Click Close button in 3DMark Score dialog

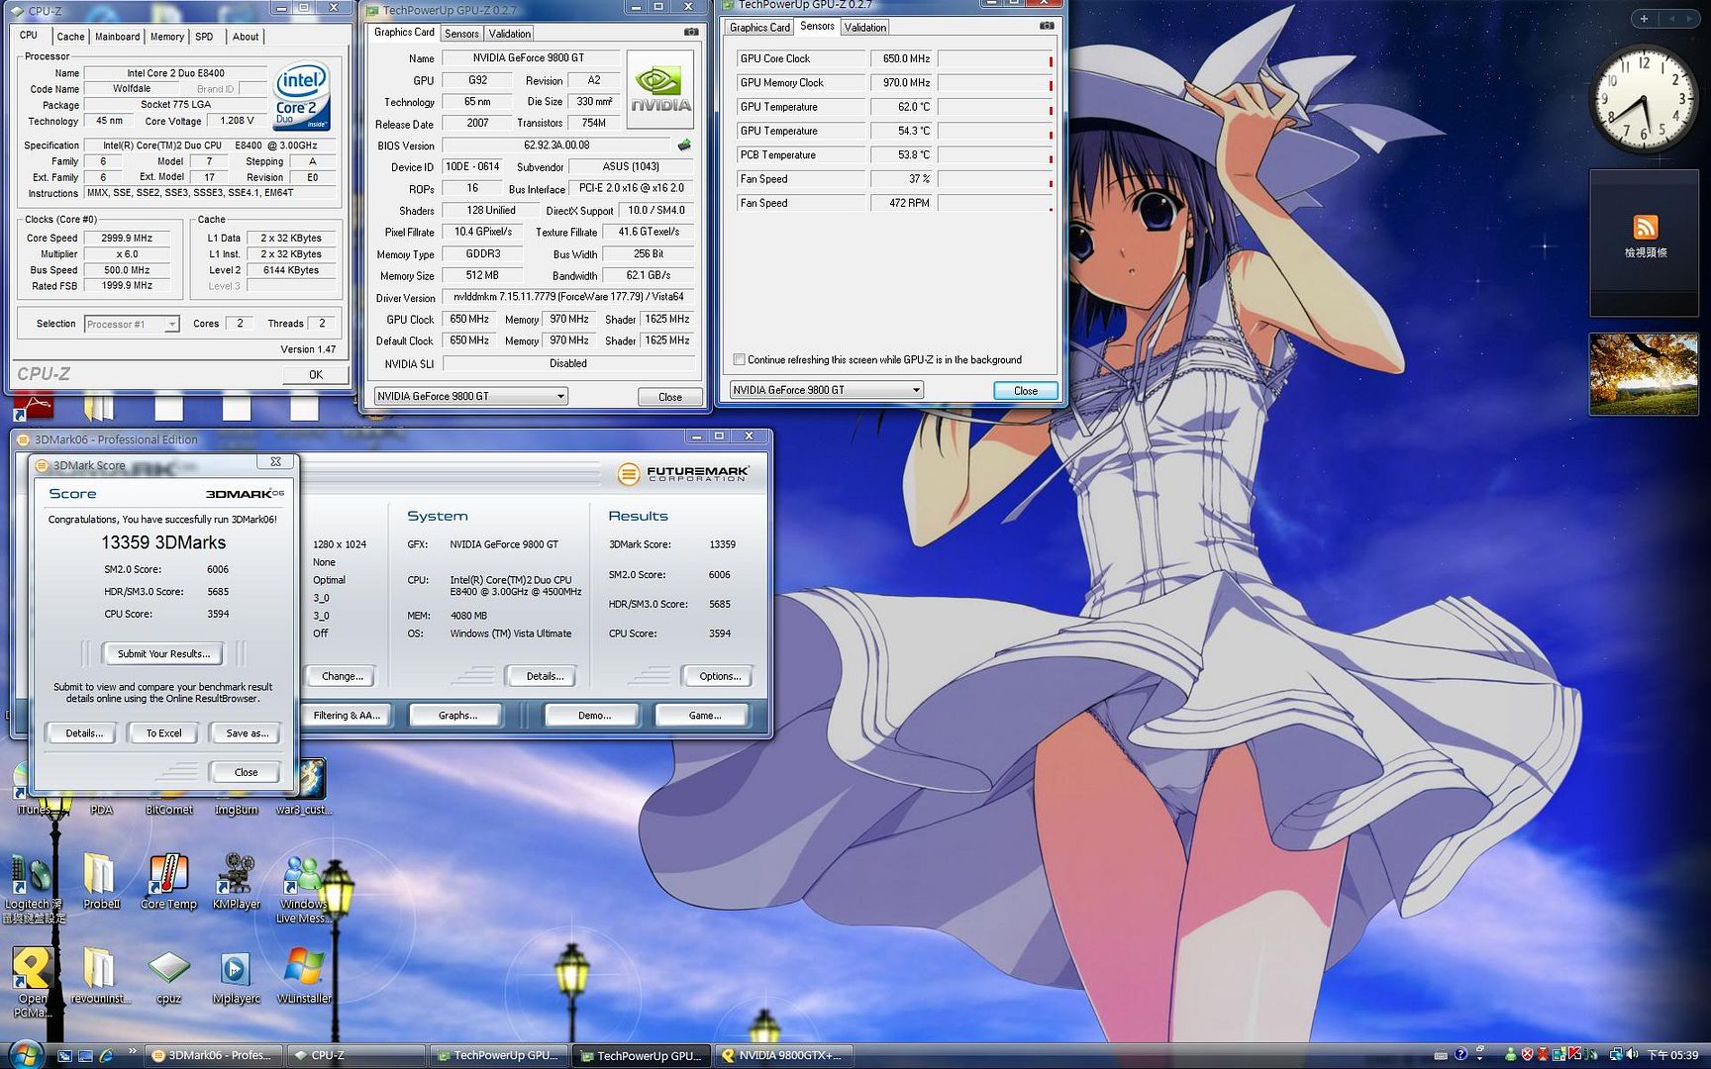[x=246, y=772]
